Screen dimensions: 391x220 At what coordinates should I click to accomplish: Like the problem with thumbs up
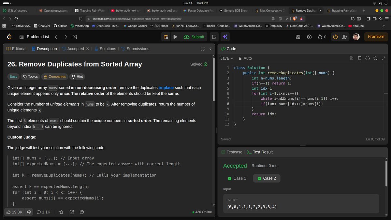(x=15, y=212)
